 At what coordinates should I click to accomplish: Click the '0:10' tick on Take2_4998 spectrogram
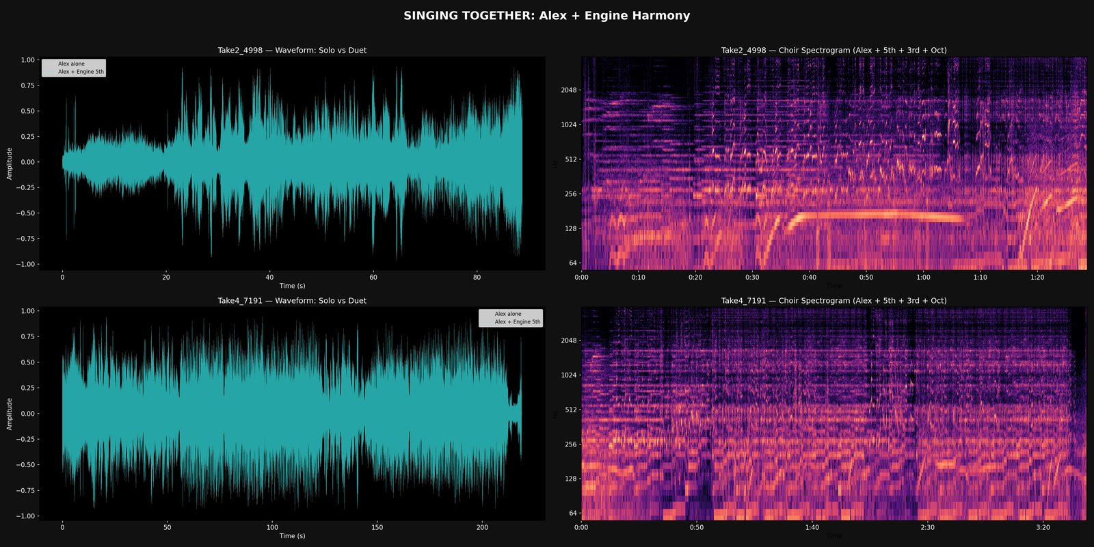pyautogui.click(x=638, y=277)
